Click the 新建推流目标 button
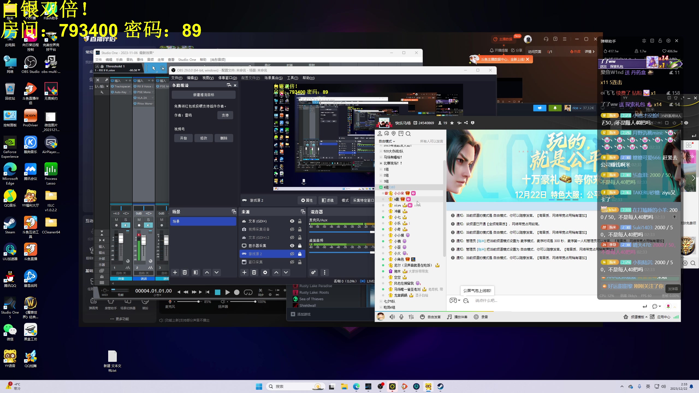 pos(204,95)
